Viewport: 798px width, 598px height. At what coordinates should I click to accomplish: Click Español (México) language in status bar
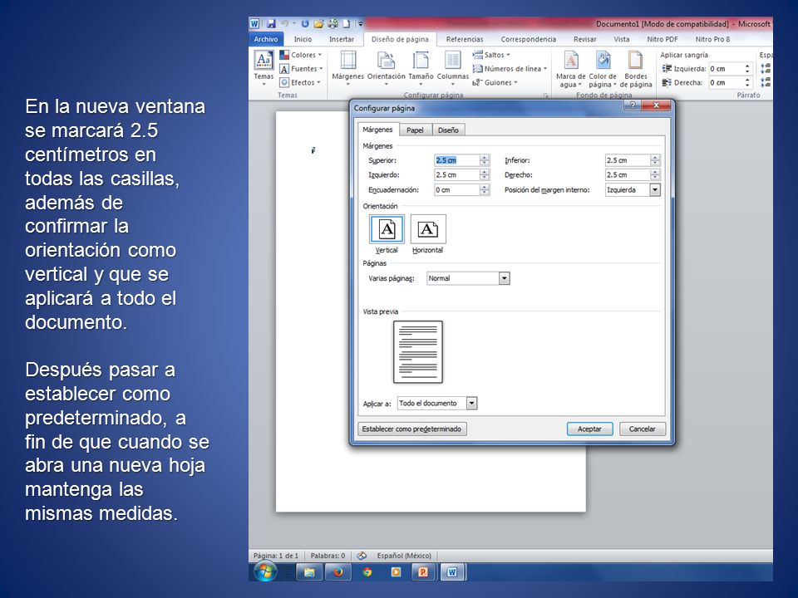tap(404, 556)
